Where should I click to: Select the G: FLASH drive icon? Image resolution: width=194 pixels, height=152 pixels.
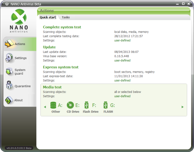point(105,105)
